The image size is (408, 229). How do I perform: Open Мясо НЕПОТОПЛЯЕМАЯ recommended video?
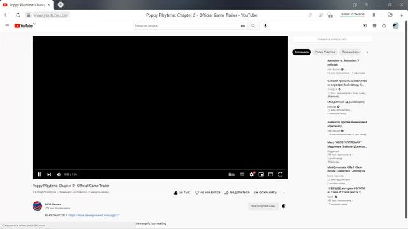pos(347,144)
